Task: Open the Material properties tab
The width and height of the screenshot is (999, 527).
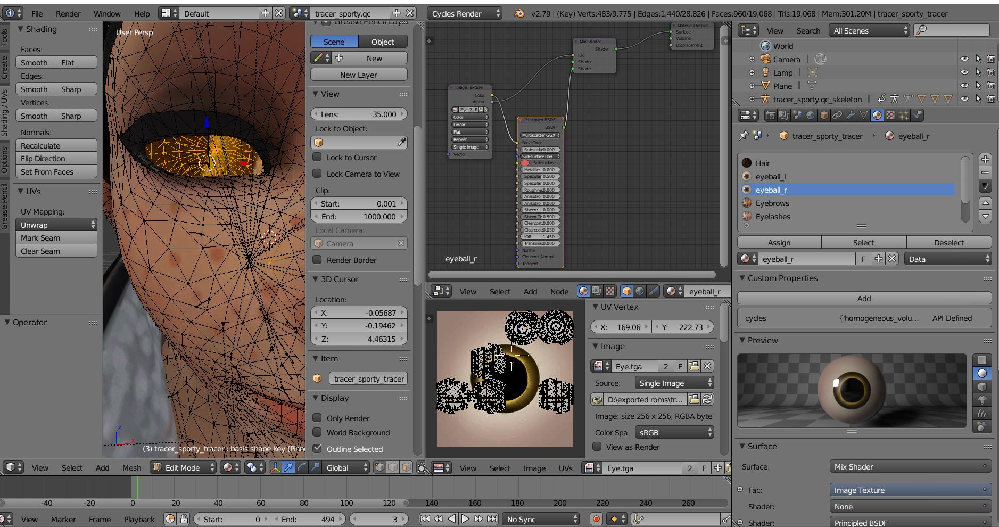Action: [x=877, y=115]
